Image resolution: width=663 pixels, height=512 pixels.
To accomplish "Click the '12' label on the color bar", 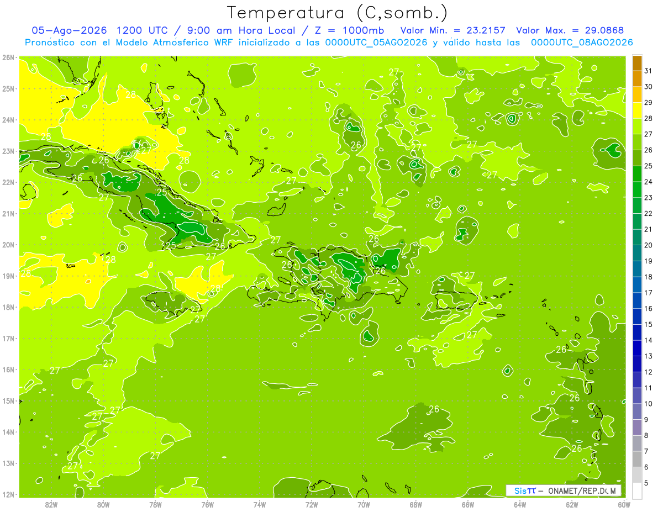I will tap(649, 372).
